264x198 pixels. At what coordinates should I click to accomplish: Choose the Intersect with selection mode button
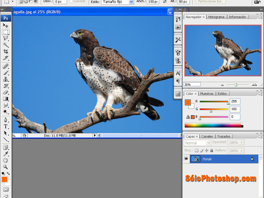point(36,2)
